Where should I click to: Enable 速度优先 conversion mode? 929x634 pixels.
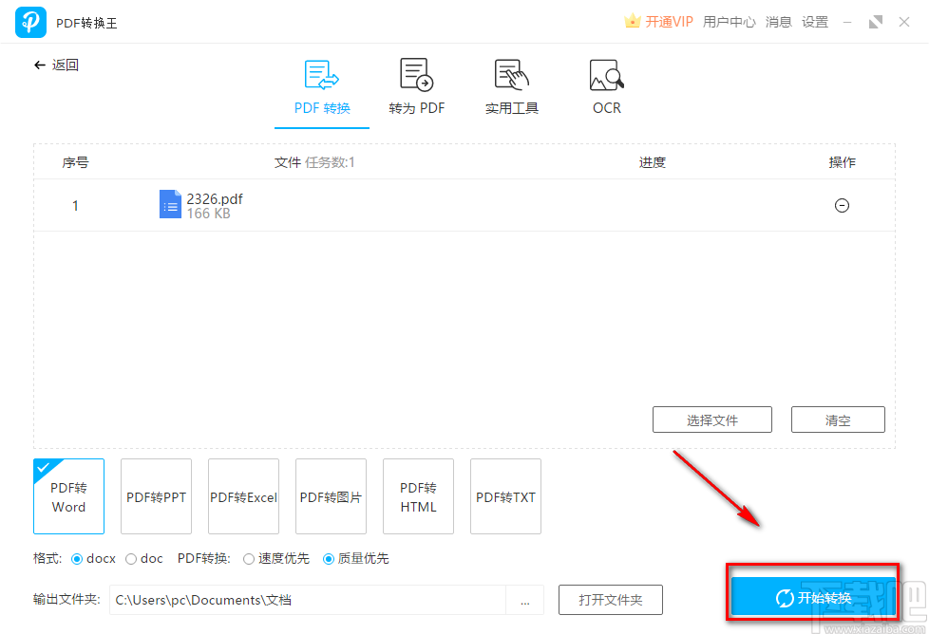(x=248, y=559)
